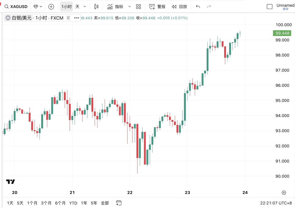Create an alert with 警报
Image resolution: width=295 pixels, height=208 pixels.
click(157, 7)
